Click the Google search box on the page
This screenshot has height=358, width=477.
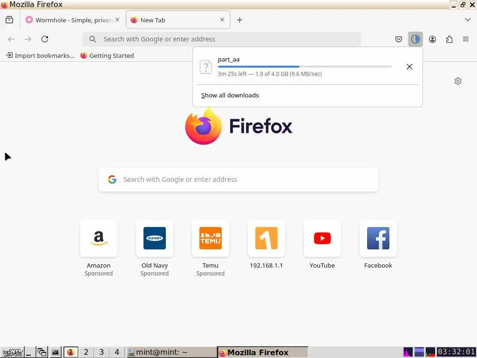coord(238,179)
